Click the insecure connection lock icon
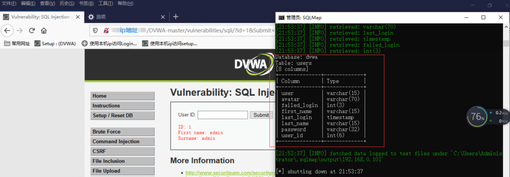The height and width of the screenshot is (177, 510). tap(106, 30)
